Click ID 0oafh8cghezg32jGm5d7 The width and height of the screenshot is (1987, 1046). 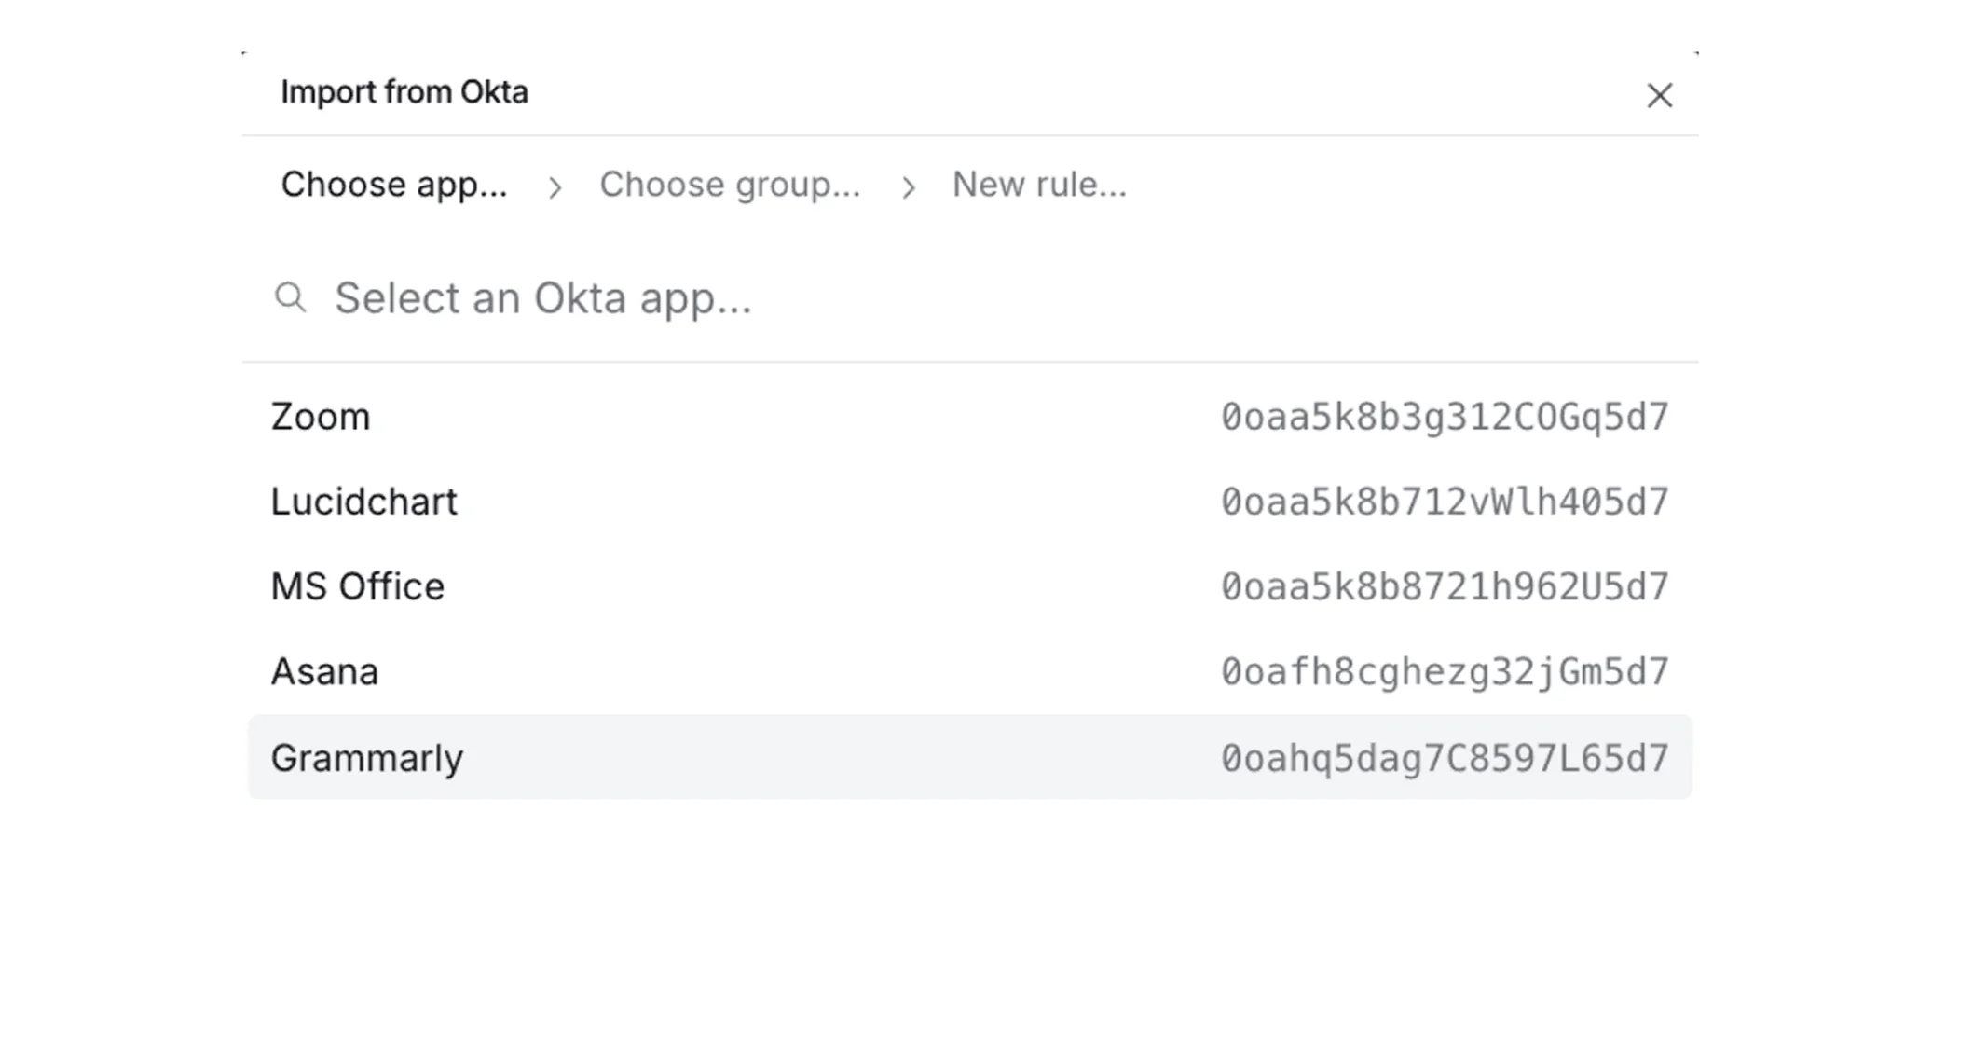[1445, 671]
